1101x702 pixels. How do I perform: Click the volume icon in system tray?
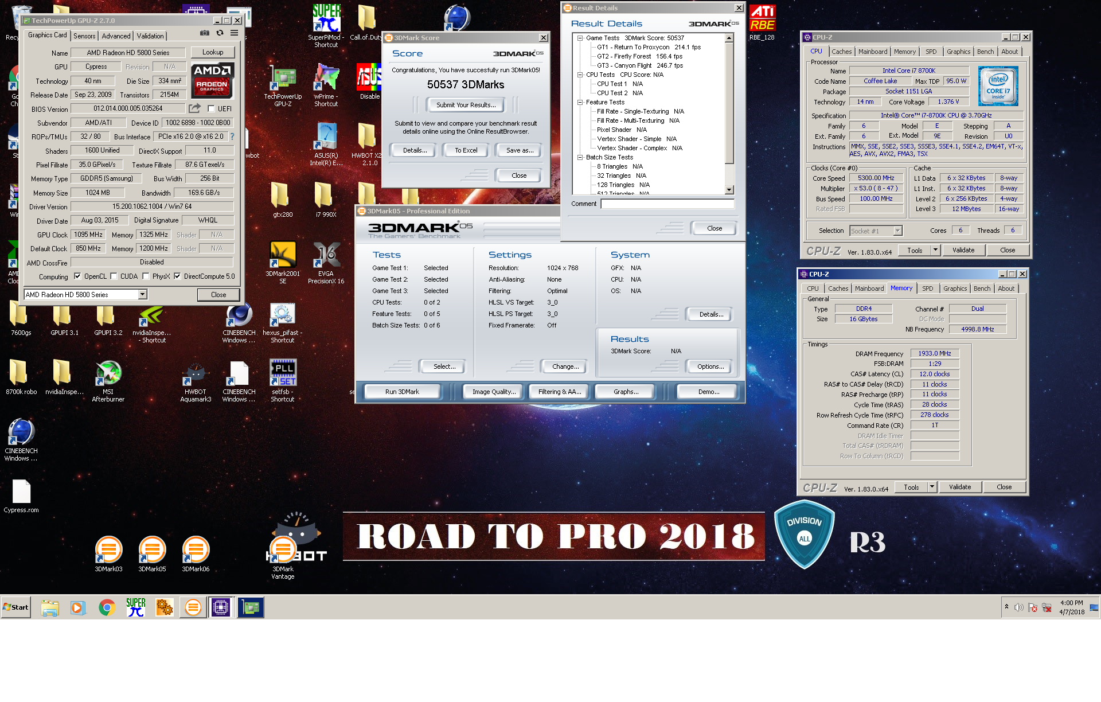(x=1018, y=607)
